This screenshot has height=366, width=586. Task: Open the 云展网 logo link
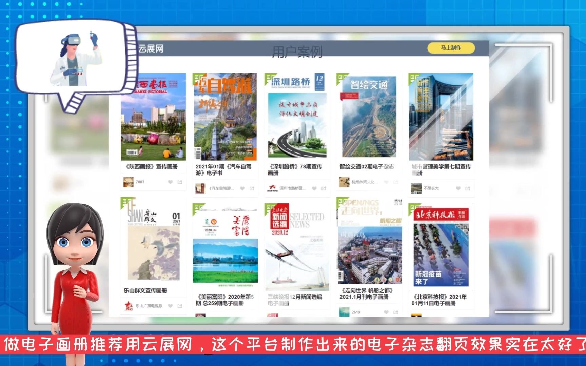(151, 49)
